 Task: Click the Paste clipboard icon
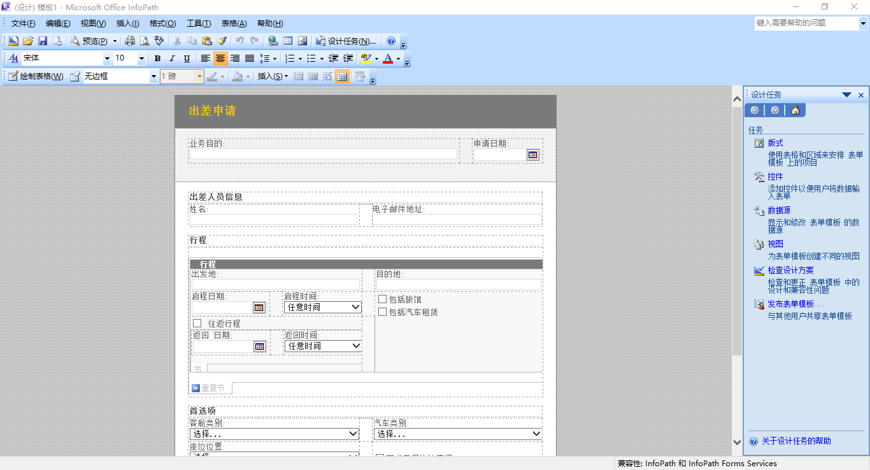click(x=206, y=41)
